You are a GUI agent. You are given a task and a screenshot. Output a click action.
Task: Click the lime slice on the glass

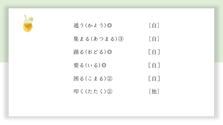click(x=31, y=19)
